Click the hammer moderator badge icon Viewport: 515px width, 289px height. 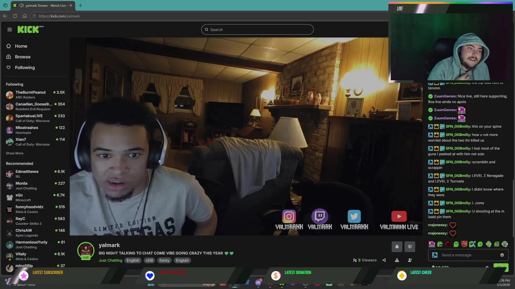(435, 255)
